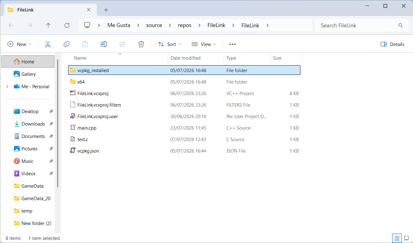Sort by Date modified column header
Image resolution: width=413 pixels, height=243 pixels.
(196, 58)
